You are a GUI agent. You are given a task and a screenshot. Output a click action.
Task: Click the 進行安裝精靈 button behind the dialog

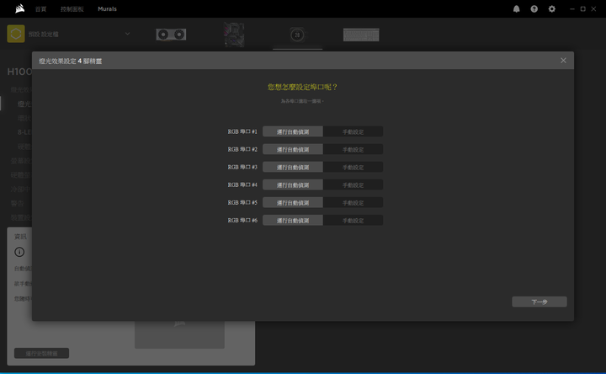[x=42, y=353]
